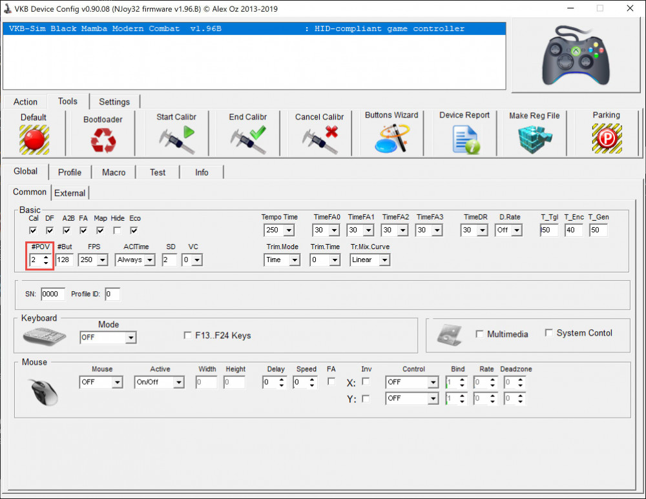This screenshot has height=499, width=646.
Task: Open the Bootloader recycle icon
Action: point(103,140)
